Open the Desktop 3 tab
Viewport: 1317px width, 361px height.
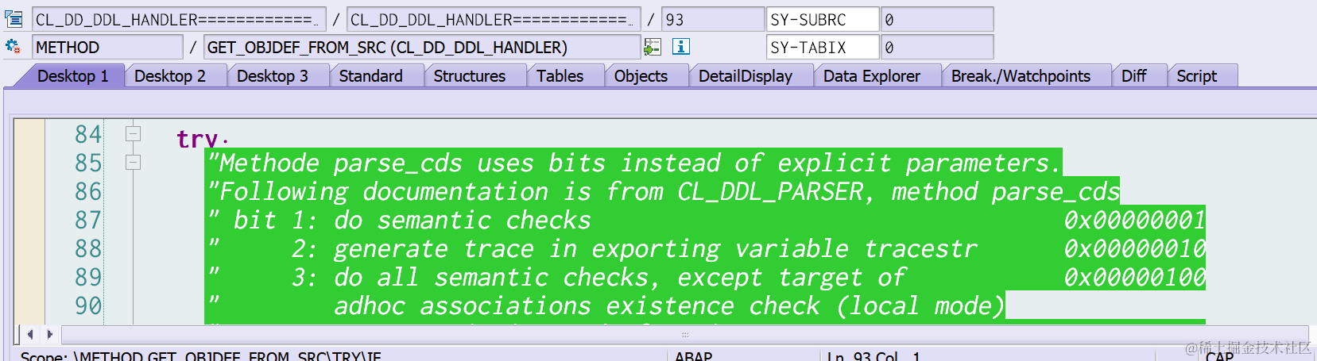[273, 76]
